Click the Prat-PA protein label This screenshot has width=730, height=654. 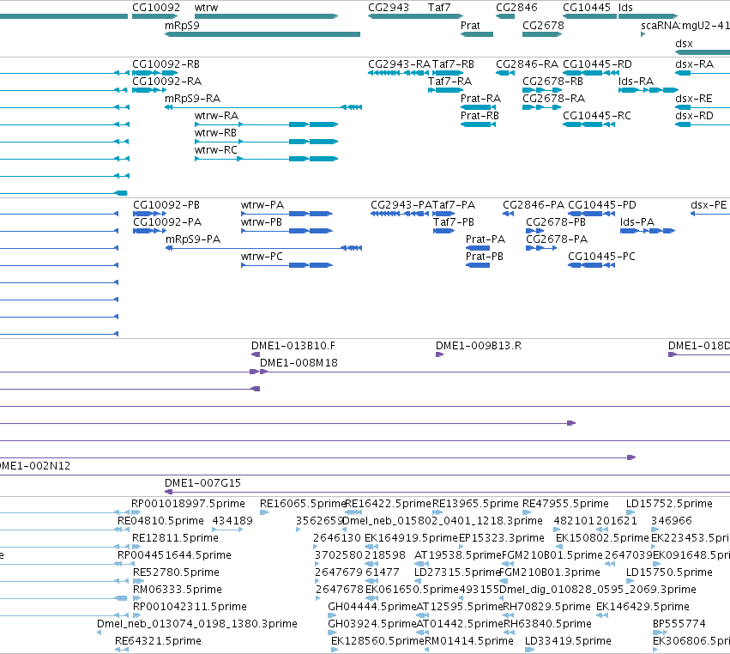[x=486, y=239]
